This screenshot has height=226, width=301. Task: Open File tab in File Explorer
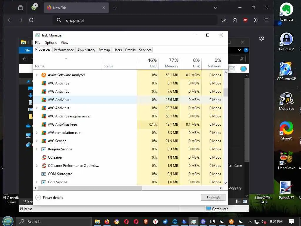27,50
